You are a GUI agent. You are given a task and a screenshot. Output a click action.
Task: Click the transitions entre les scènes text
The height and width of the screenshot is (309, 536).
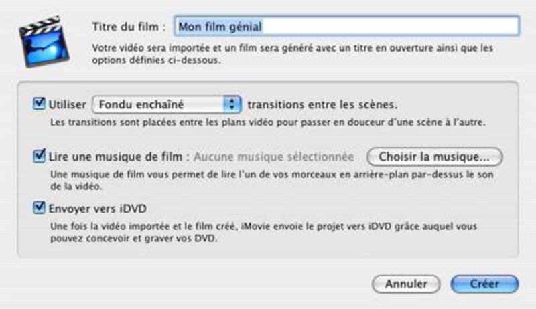(322, 104)
